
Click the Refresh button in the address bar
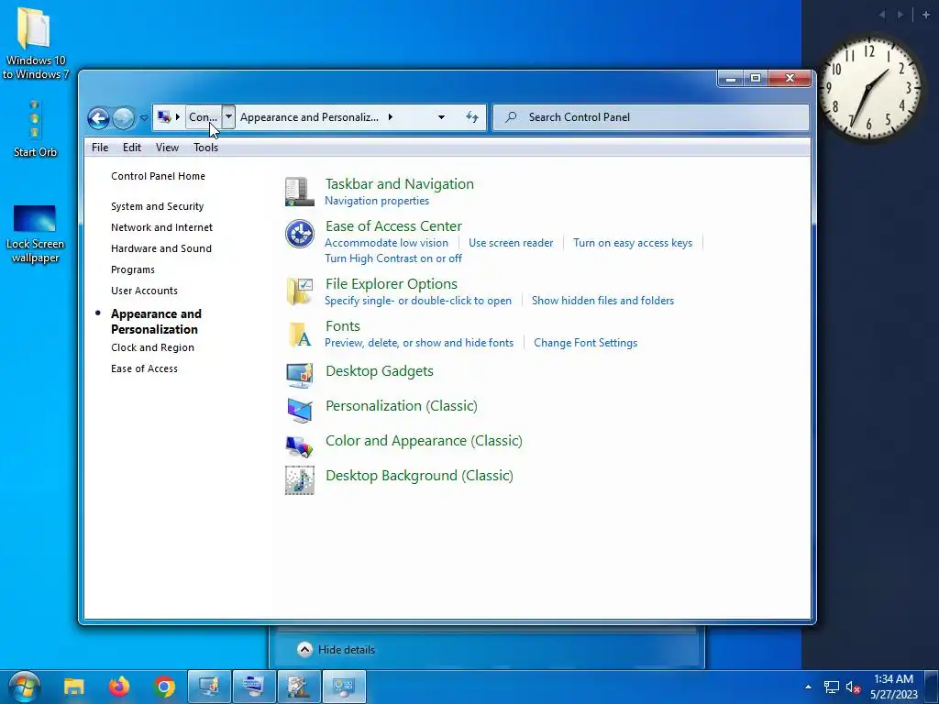[472, 117]
